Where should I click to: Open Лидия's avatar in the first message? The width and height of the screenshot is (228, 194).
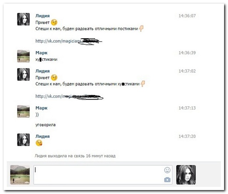click(24, 19)
